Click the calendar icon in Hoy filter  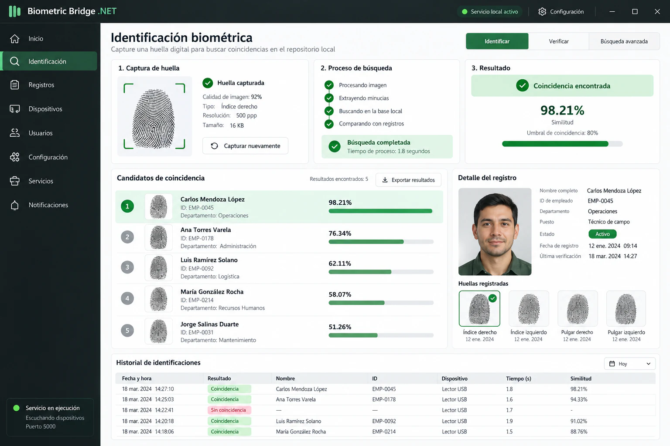tap(612, 364)
